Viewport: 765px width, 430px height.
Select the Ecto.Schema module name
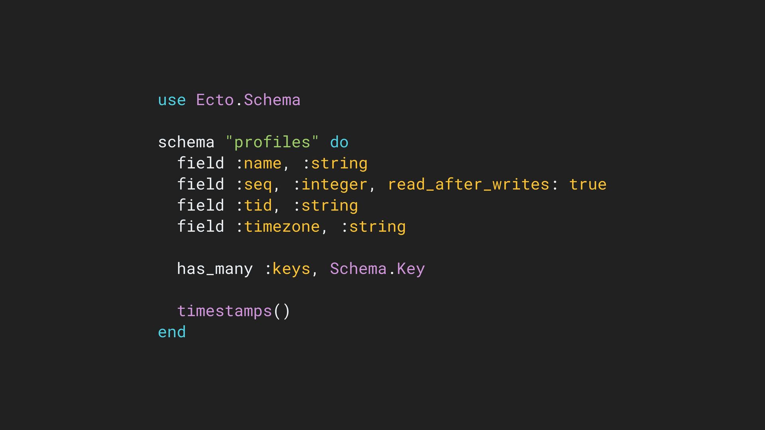click(x=248, y=100)
